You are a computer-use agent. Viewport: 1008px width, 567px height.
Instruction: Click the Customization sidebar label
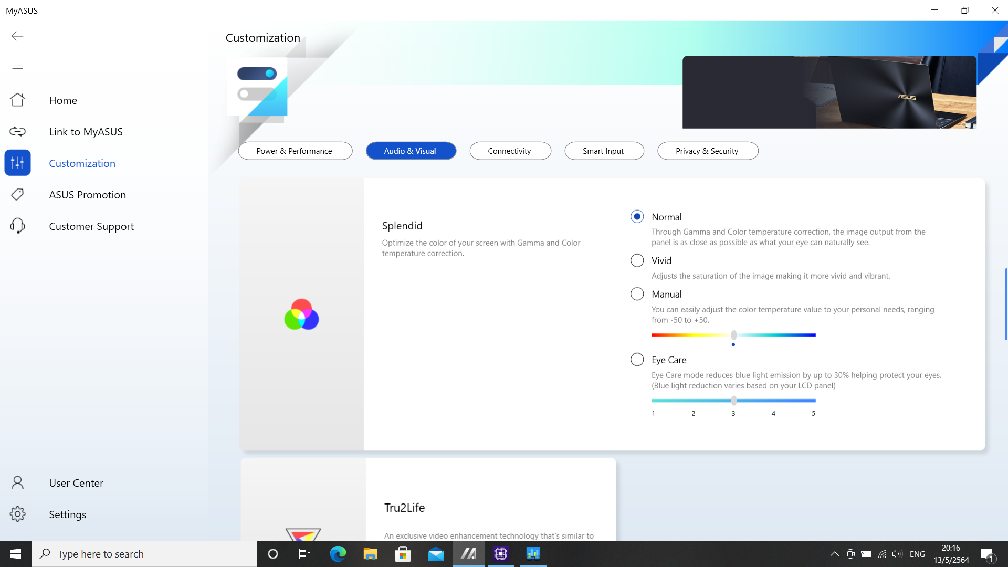tap(82, 163)
